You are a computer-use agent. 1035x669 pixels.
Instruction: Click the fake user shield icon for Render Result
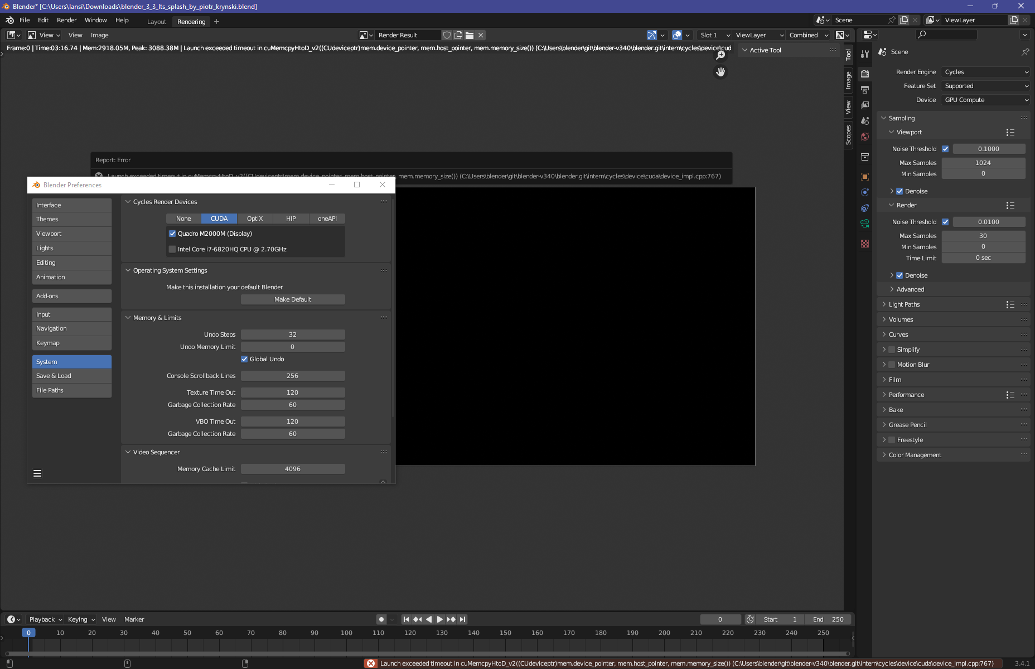(x=447, y=35)
